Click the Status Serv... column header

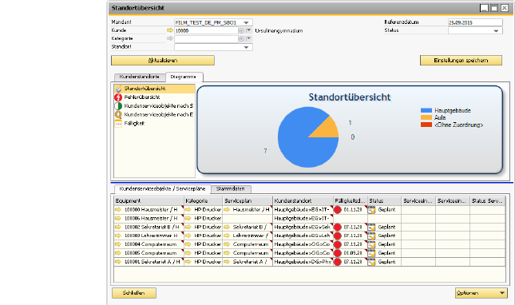tap(487, 200)
